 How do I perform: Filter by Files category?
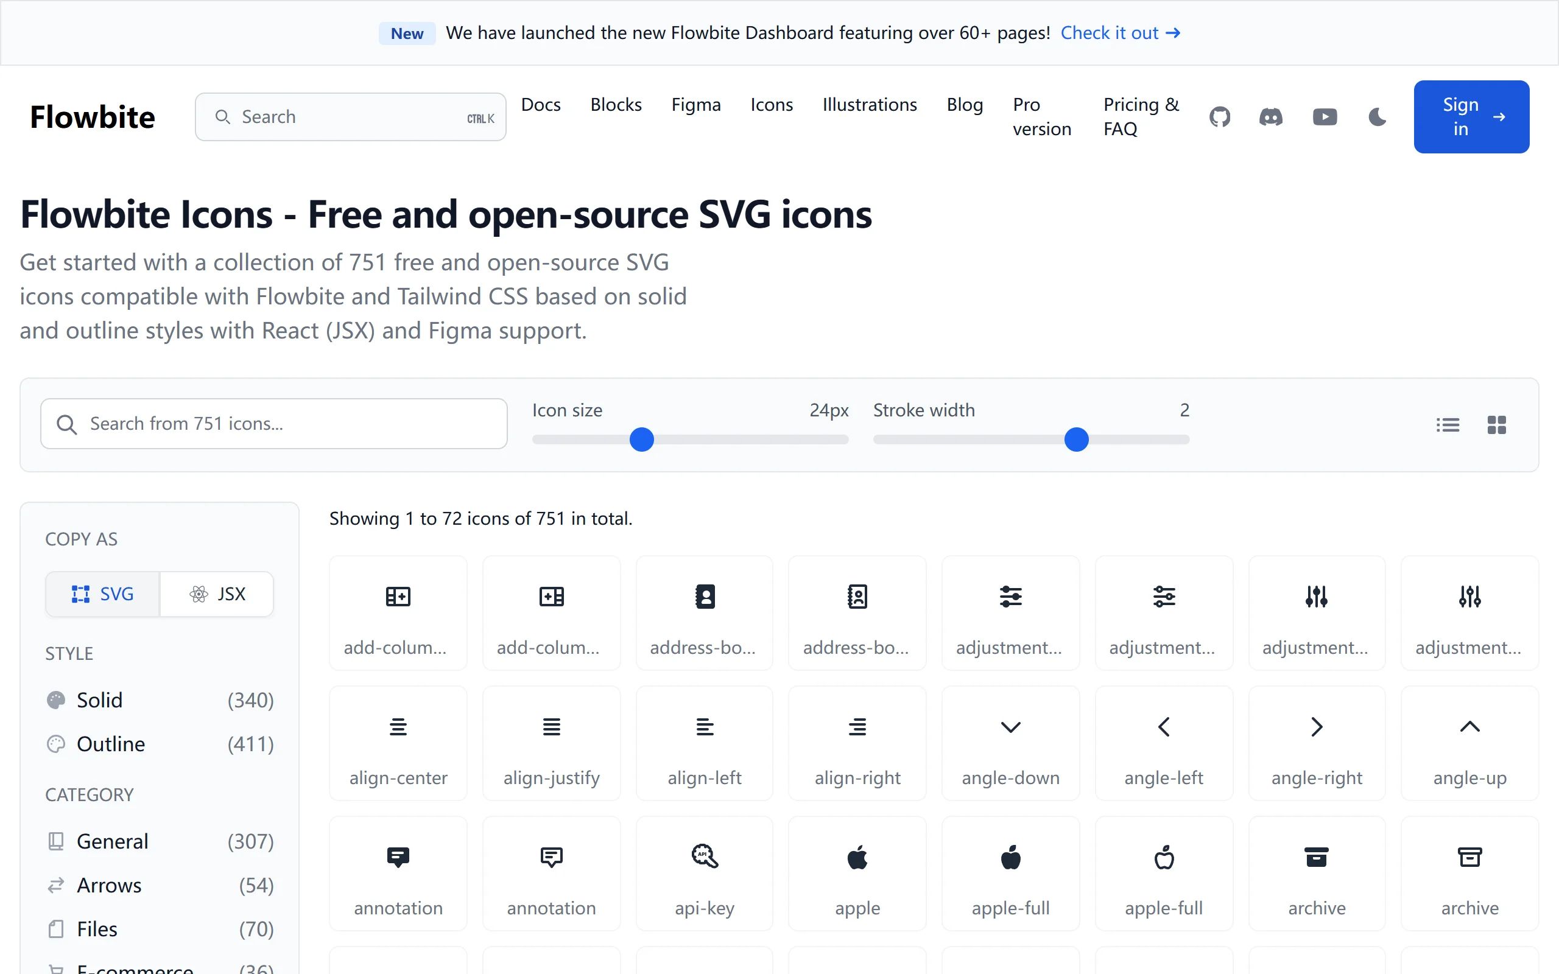point(160,929)
